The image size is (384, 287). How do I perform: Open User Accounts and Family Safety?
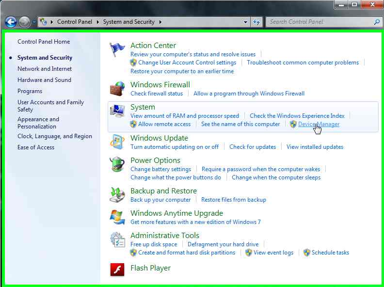point(51,106)
